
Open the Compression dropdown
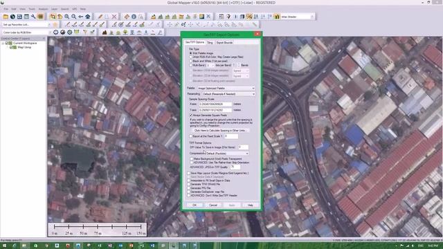(227, 154)
